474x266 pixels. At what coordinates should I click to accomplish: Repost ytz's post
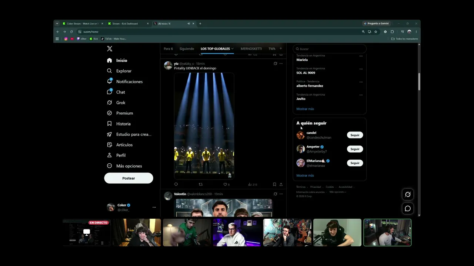click(x=201, y=184)
